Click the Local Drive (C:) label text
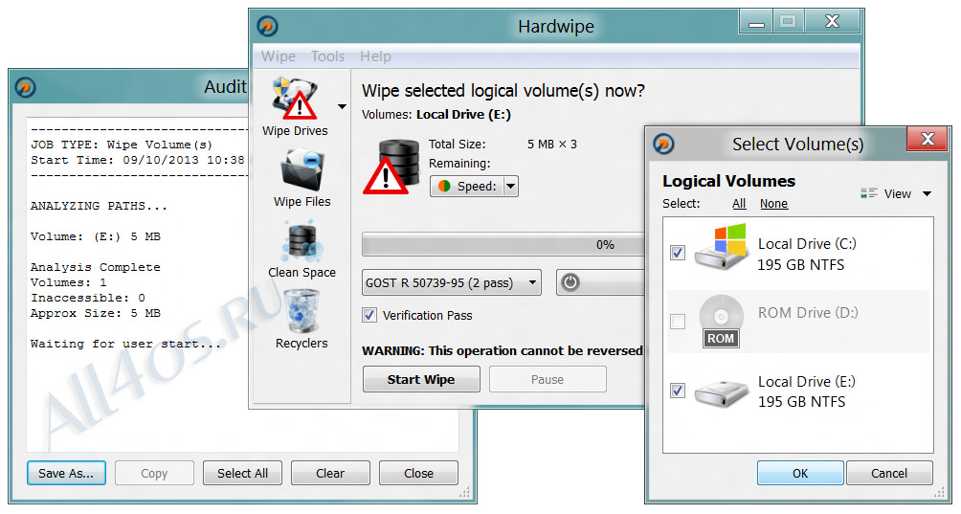 coord(807,244)
